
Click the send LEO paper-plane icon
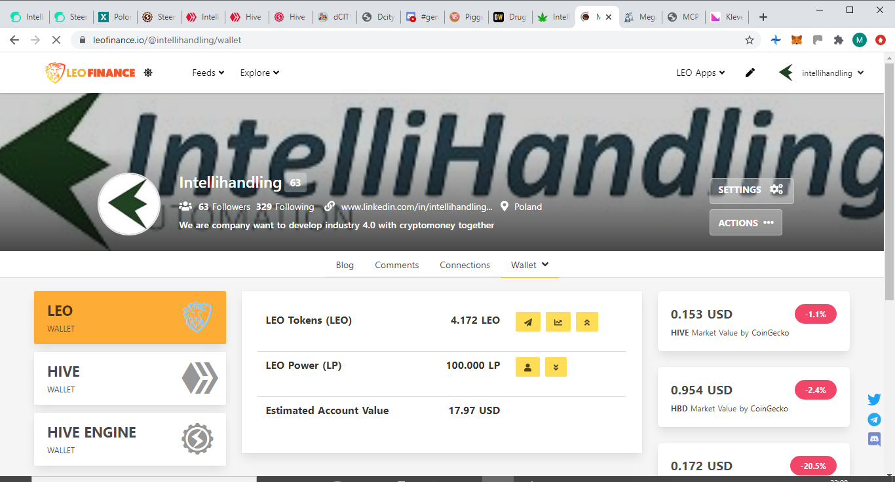tap(528, 322)
